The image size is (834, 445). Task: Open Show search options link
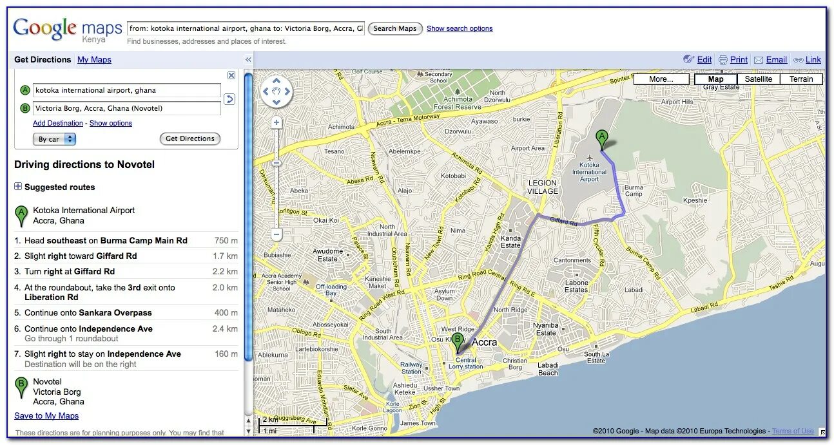[x=460, y=28]
